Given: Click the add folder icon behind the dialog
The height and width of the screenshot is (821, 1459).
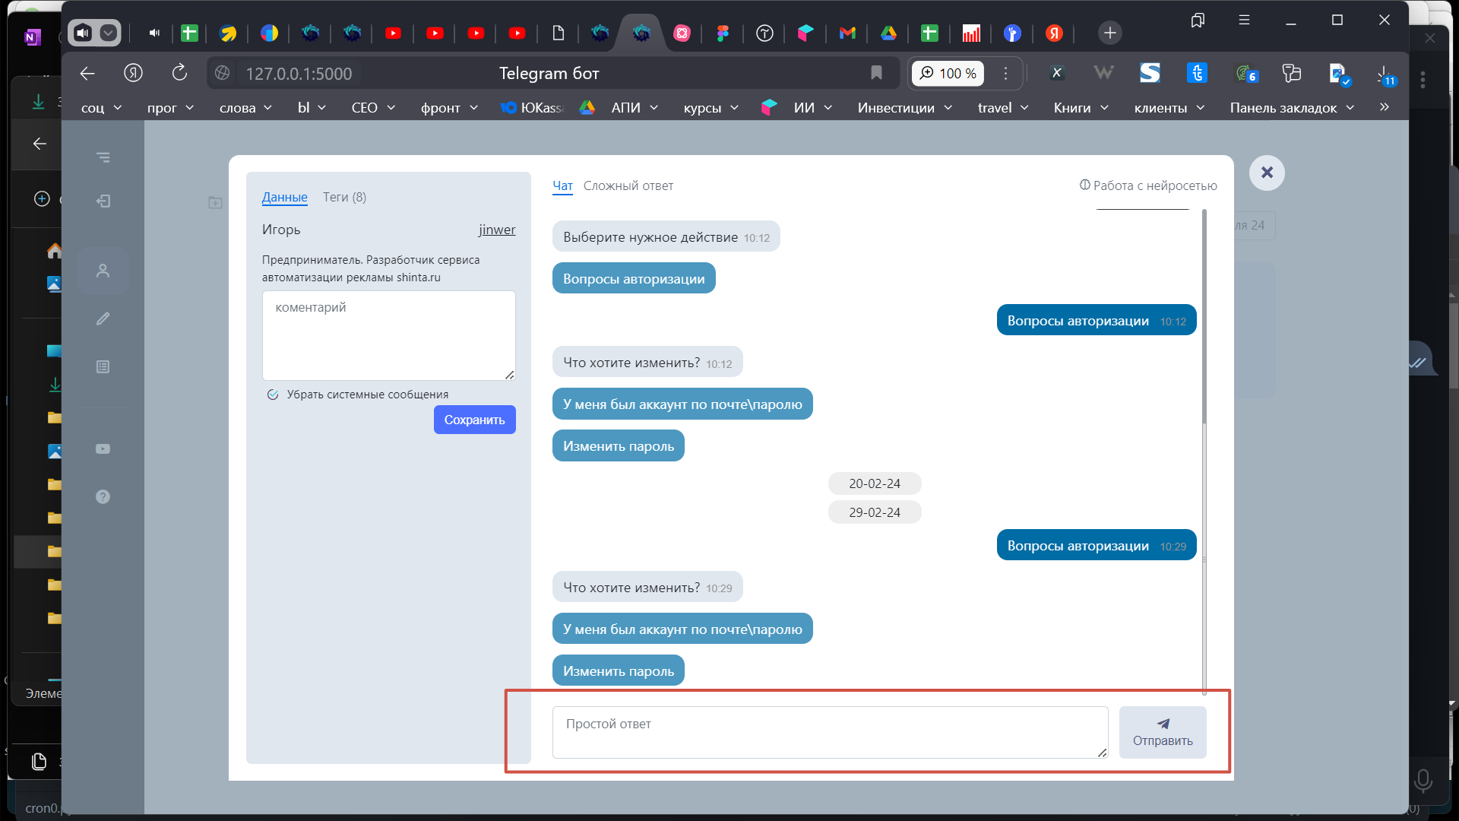Looking at the screenshot, I should click(216, 202).
